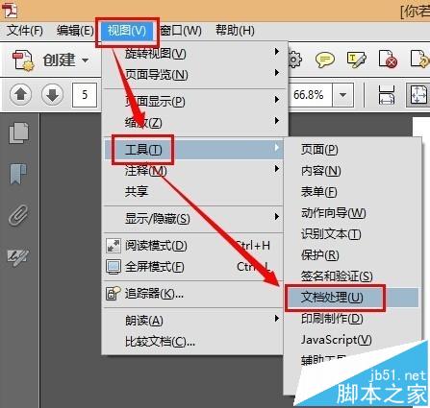
Task: Select 内容(N) in tools submenu
Action: [352, 170]
